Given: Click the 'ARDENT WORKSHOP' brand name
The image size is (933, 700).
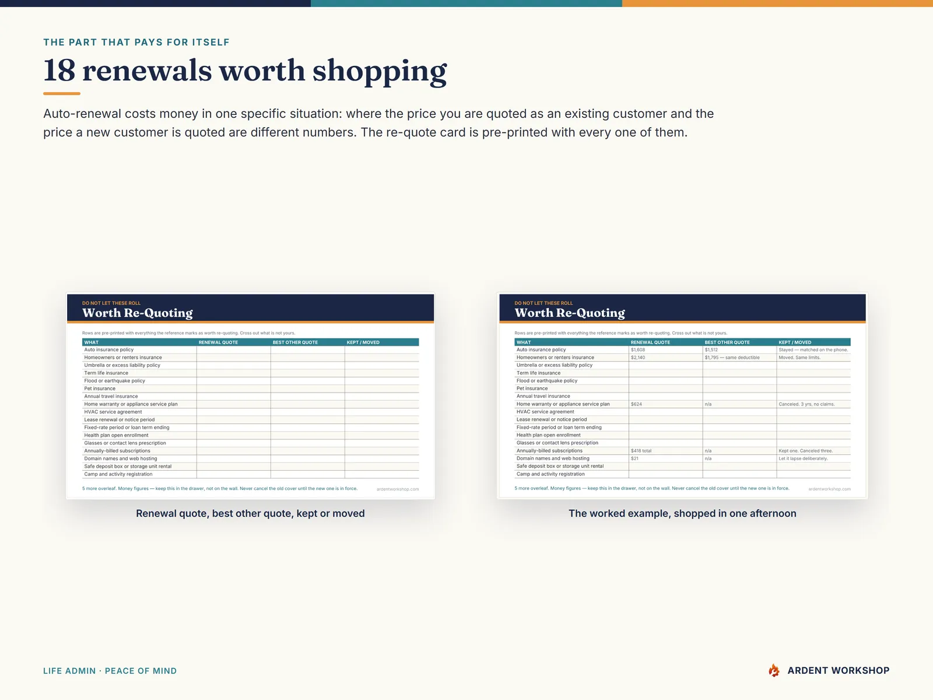Looking at the screenshot, I should point(838,670).
